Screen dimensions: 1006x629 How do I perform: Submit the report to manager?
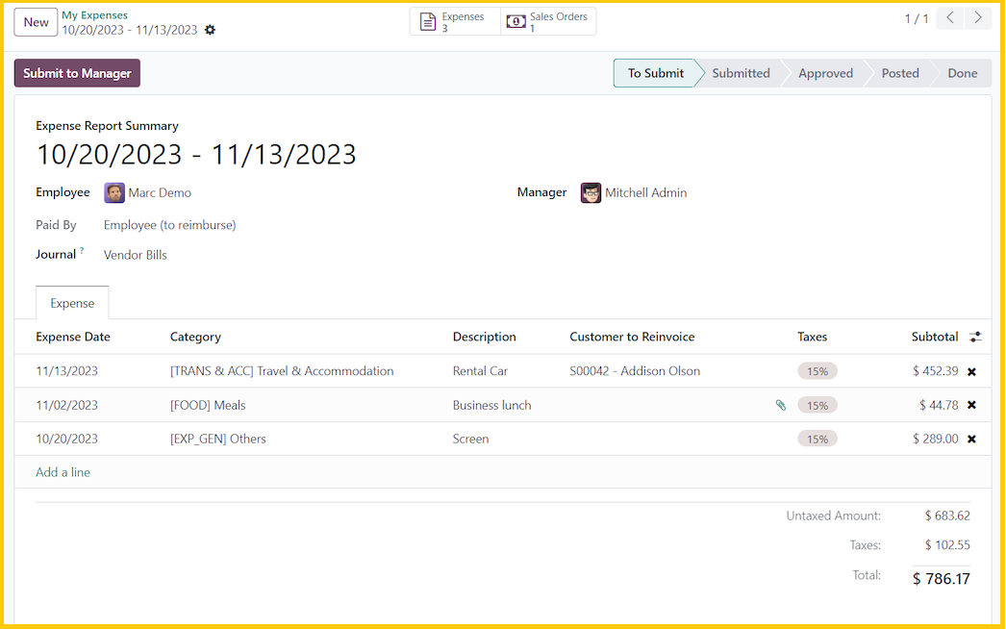(x=77, y=73)
